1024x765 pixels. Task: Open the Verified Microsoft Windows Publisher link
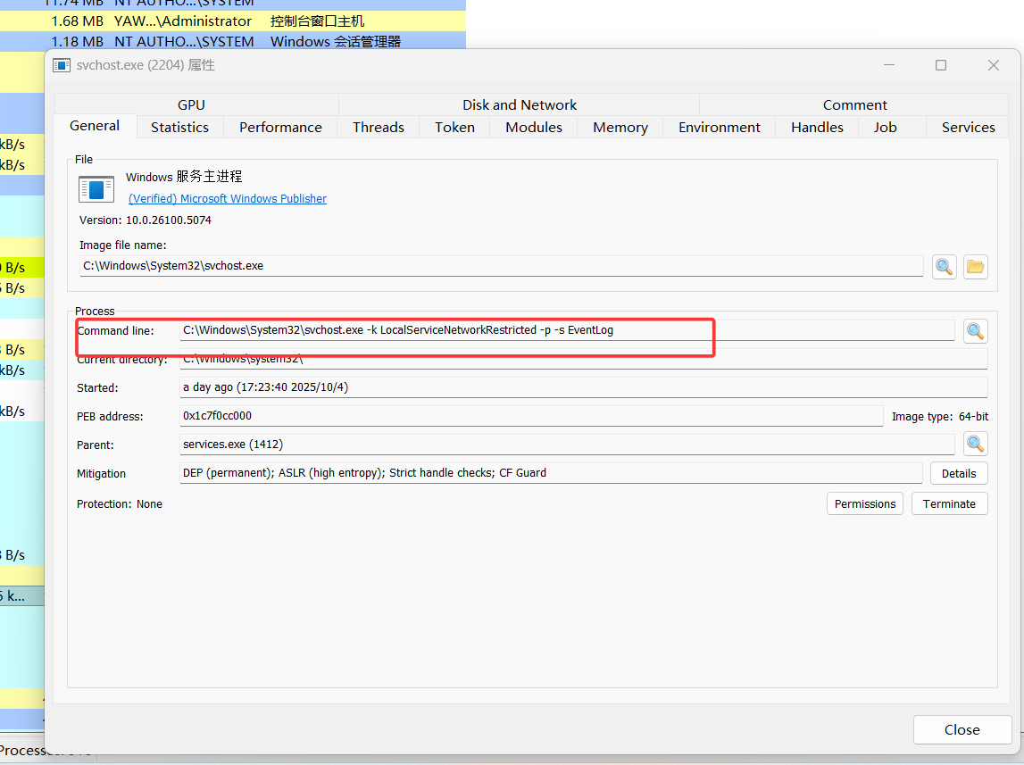(x=228, y=198)
